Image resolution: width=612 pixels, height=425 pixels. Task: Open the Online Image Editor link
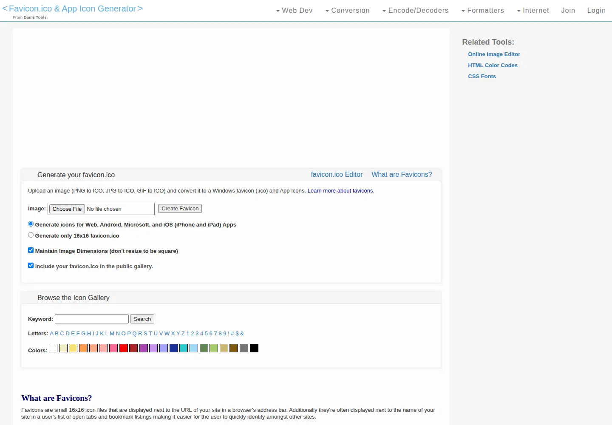[x=494, y=54]
